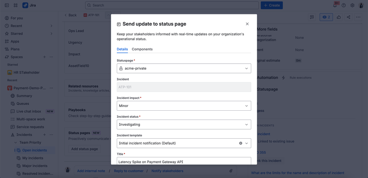
Task: Click Add status page button
Action: [84, 149]
